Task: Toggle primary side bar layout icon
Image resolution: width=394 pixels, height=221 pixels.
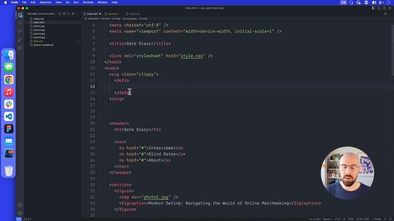Action: (374, 8)
